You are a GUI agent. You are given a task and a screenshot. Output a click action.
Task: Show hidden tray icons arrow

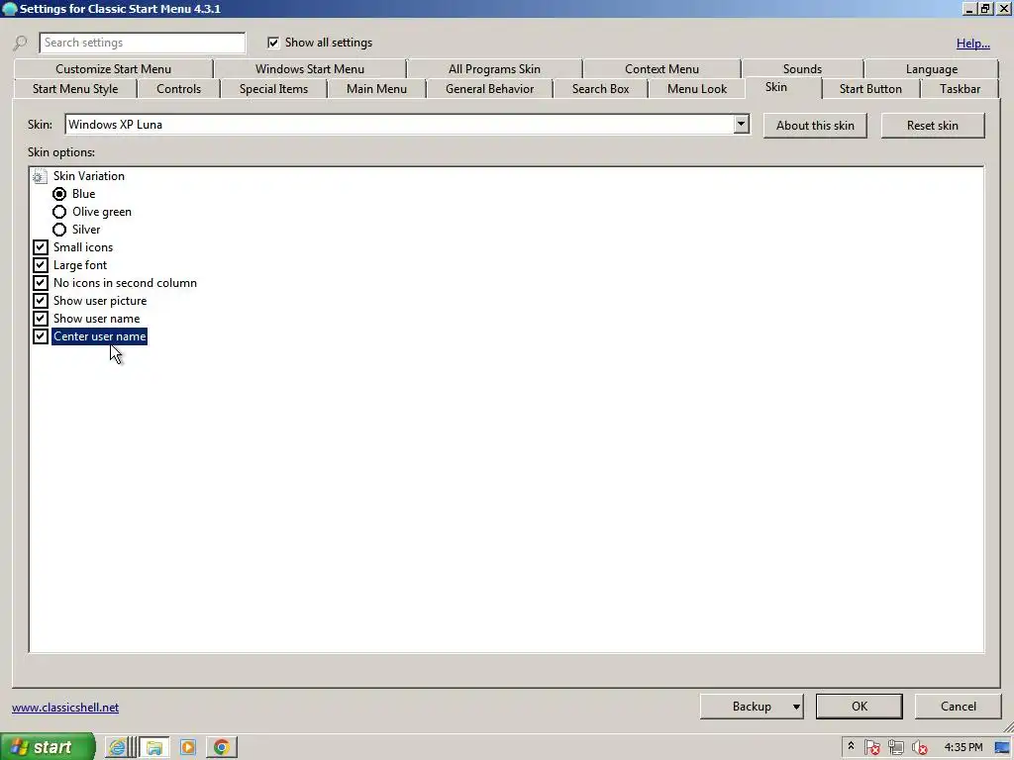coord(851,746)
